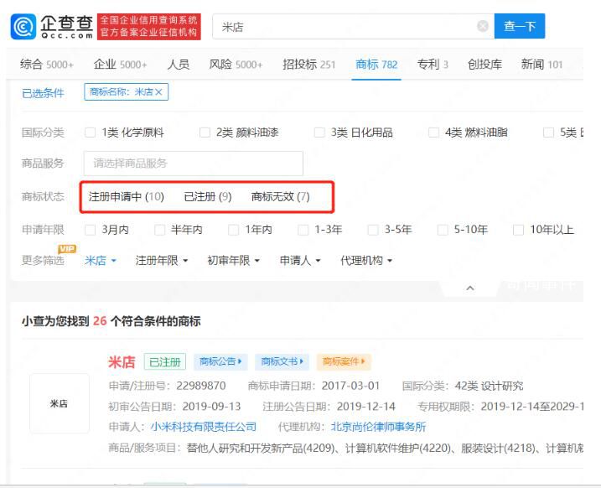Click the VIP badge above 更多筛选
Screen dimensions: 601x488
(67, 249)
